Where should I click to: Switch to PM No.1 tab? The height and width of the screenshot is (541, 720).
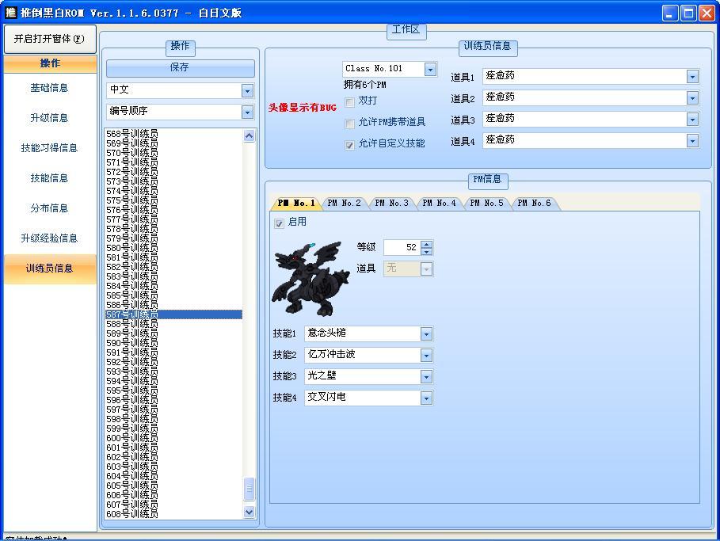[296, 203]
